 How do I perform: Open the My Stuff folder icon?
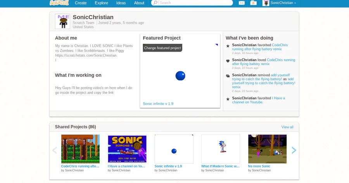[253, 3]
